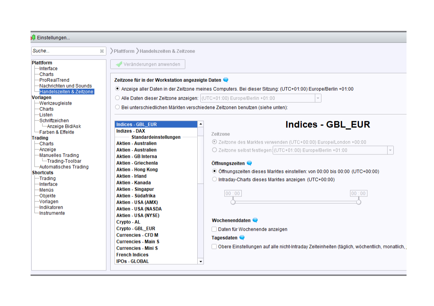Open Charts under Plattform
This screenshot has width=434, height=306.
46,74
